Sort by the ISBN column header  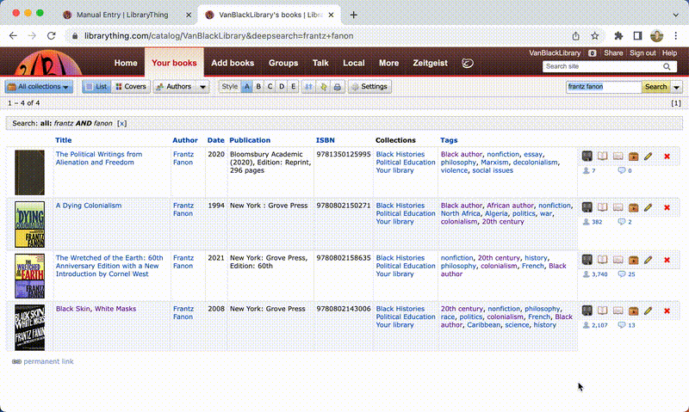(x=326, y=140)
